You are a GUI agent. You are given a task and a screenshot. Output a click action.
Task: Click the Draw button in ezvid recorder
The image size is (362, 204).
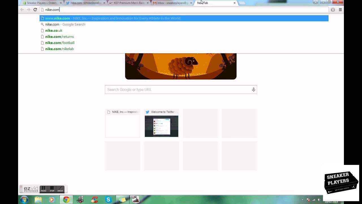click(x=60, y=189)
